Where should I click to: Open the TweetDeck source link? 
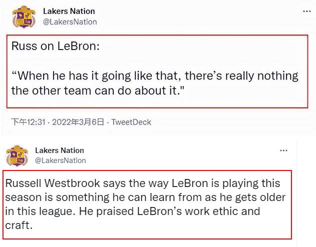[x=131, y=122]
